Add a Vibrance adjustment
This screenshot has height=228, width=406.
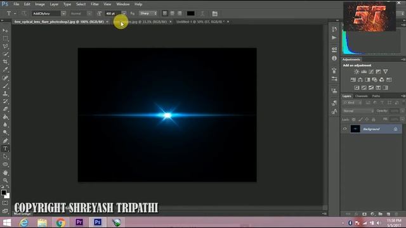[386, 72]
